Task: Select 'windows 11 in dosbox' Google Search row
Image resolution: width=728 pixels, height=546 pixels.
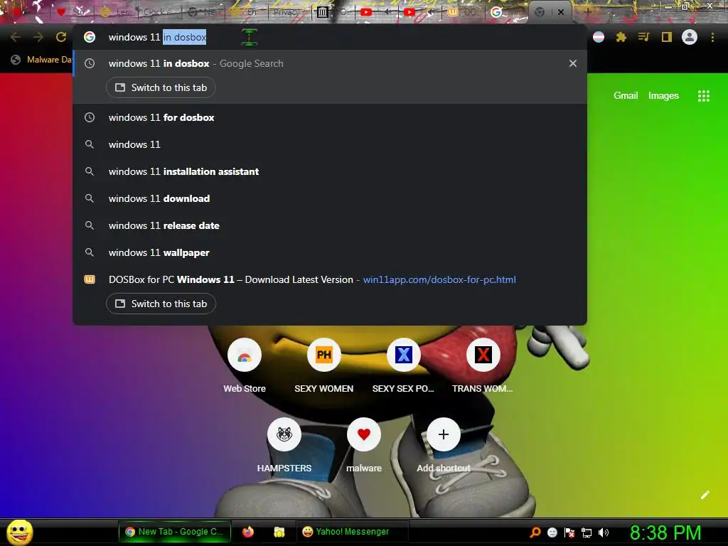Action: [x=330, y=63]
